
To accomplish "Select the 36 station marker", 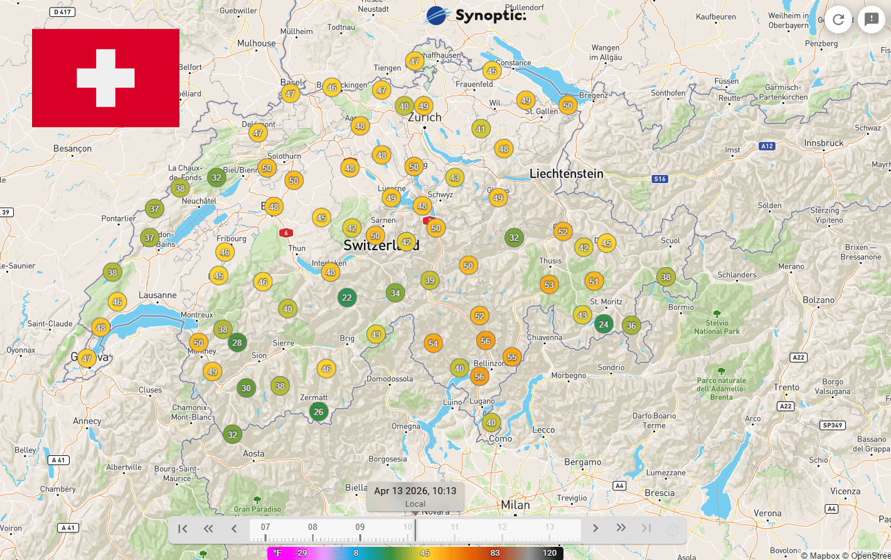I will click(x=631, y=325).
